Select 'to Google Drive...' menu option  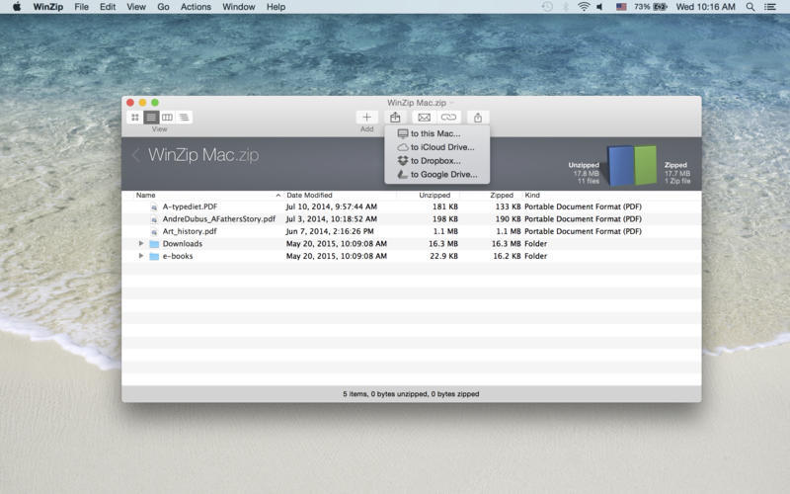tap(442, 175)
